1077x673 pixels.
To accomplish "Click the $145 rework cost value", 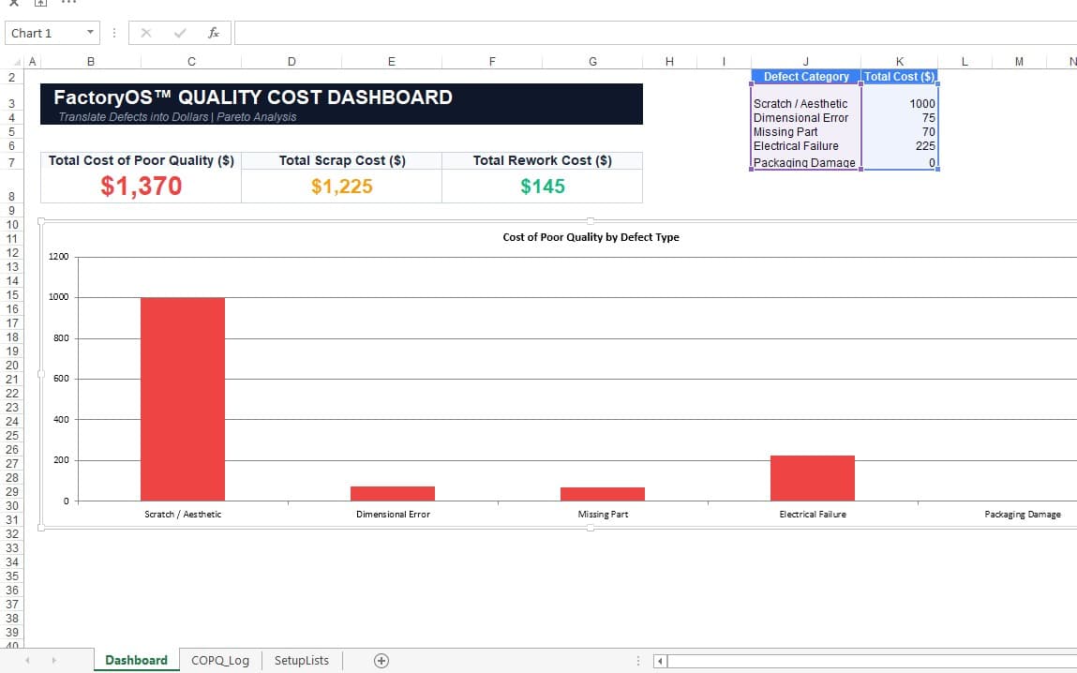I will point(543,187).
